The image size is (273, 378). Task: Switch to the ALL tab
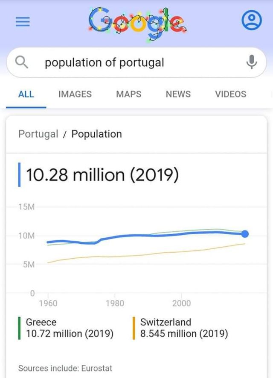click(26, 94)
